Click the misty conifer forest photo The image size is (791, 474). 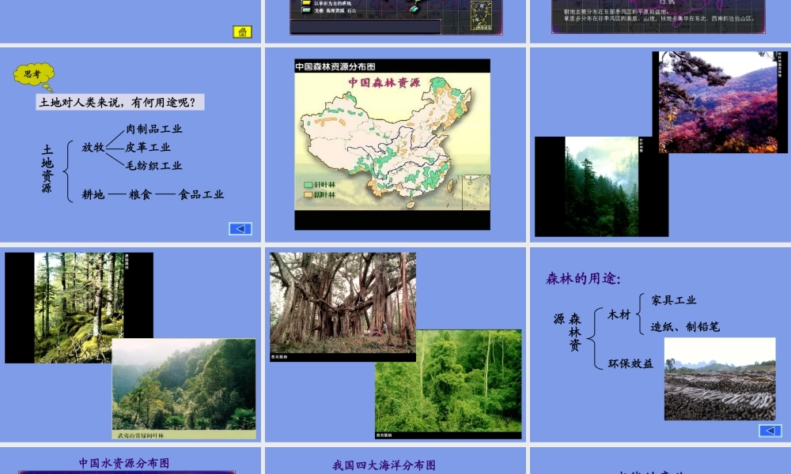[602, 186]
